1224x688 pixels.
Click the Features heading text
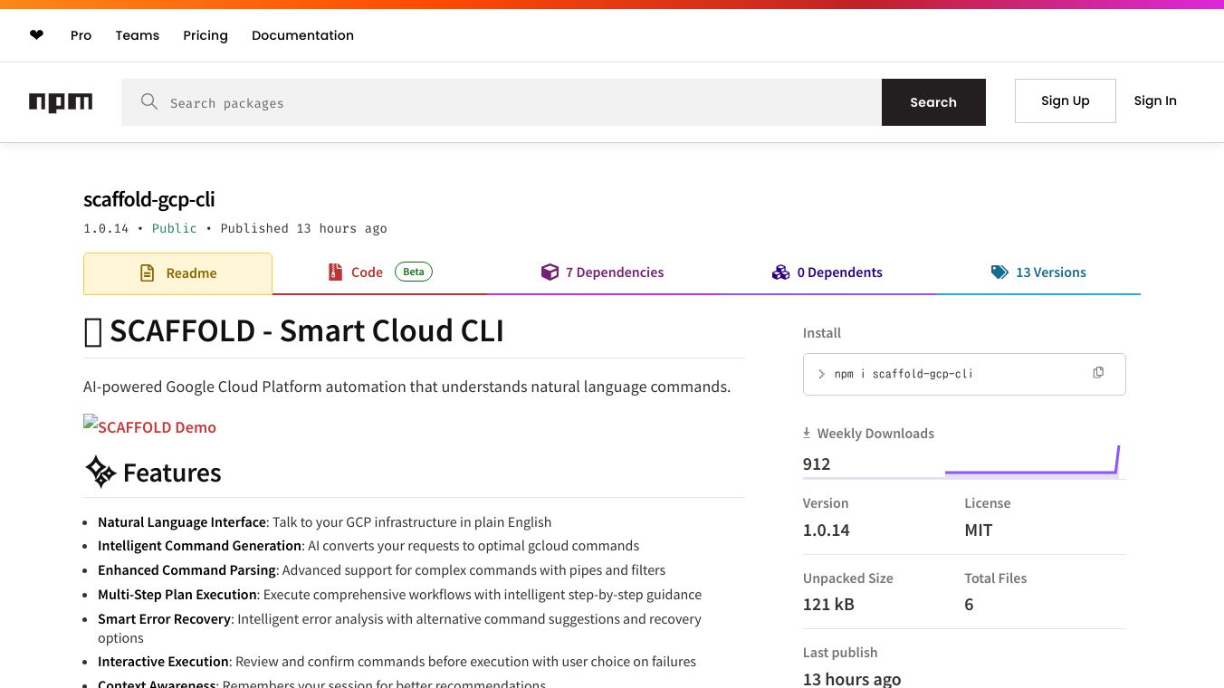[172, 473]
